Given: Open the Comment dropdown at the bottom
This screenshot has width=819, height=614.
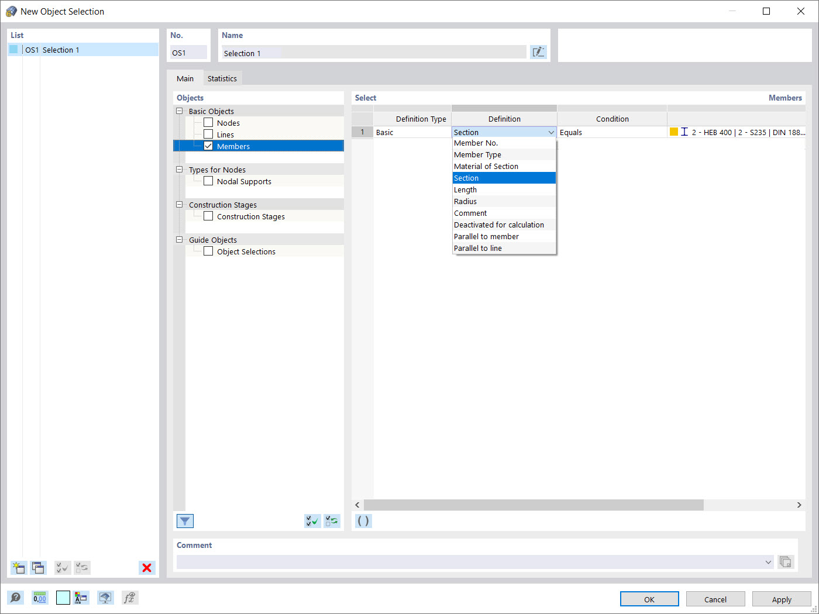Looking at the screenshot, I should pyautogui.click(x=769, y=562).
